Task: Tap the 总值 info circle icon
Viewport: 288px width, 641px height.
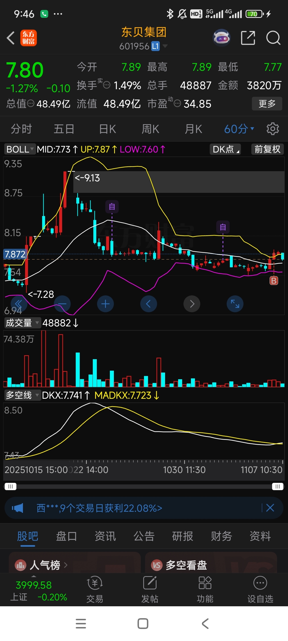Action: [x=31, y=103]
